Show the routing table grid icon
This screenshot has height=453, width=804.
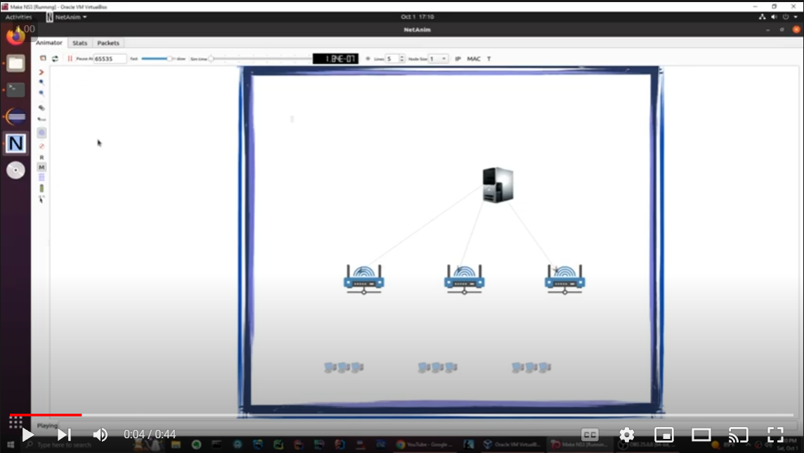coord(41,177)
